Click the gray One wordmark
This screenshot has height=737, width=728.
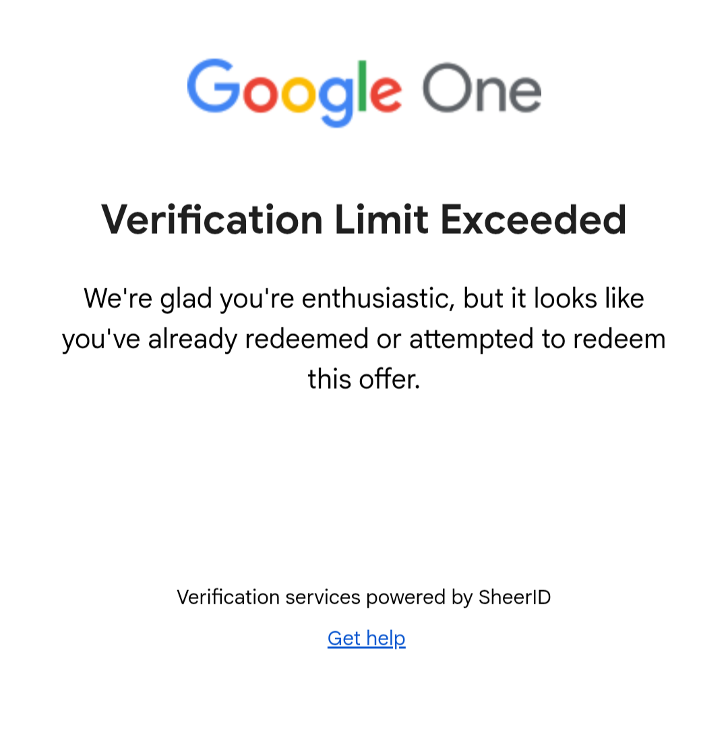483,88
